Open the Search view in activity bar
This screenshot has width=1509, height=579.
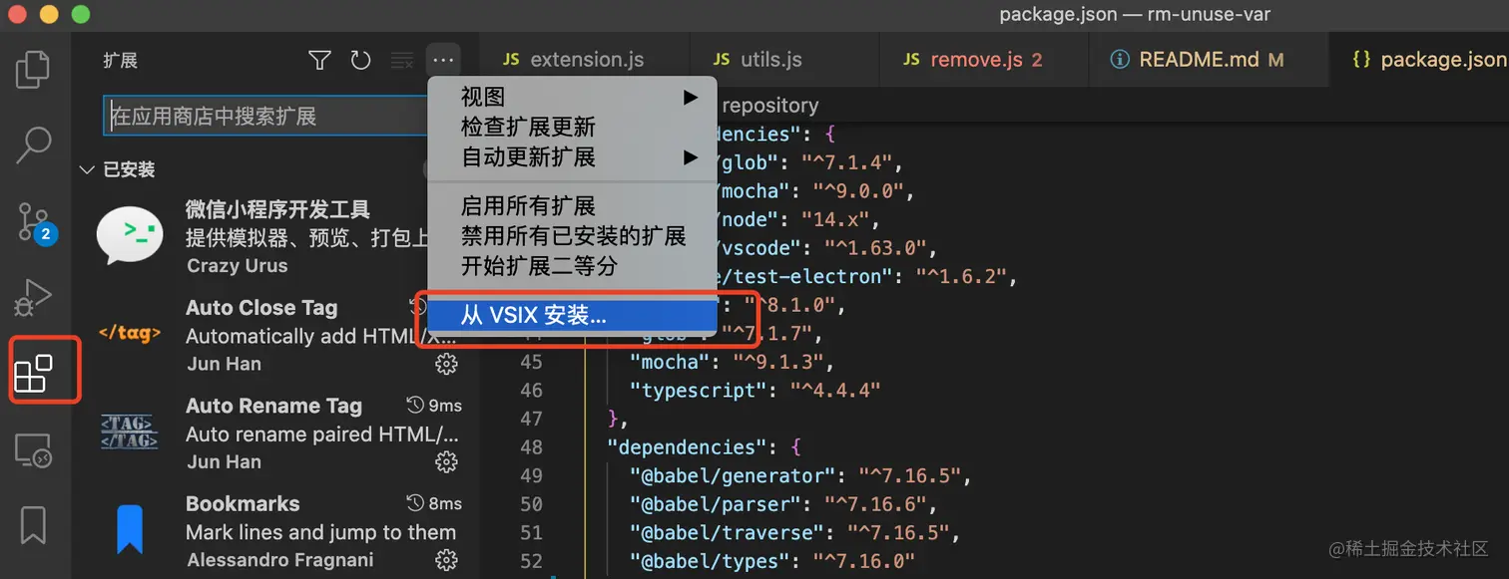[x=34, y=145]
